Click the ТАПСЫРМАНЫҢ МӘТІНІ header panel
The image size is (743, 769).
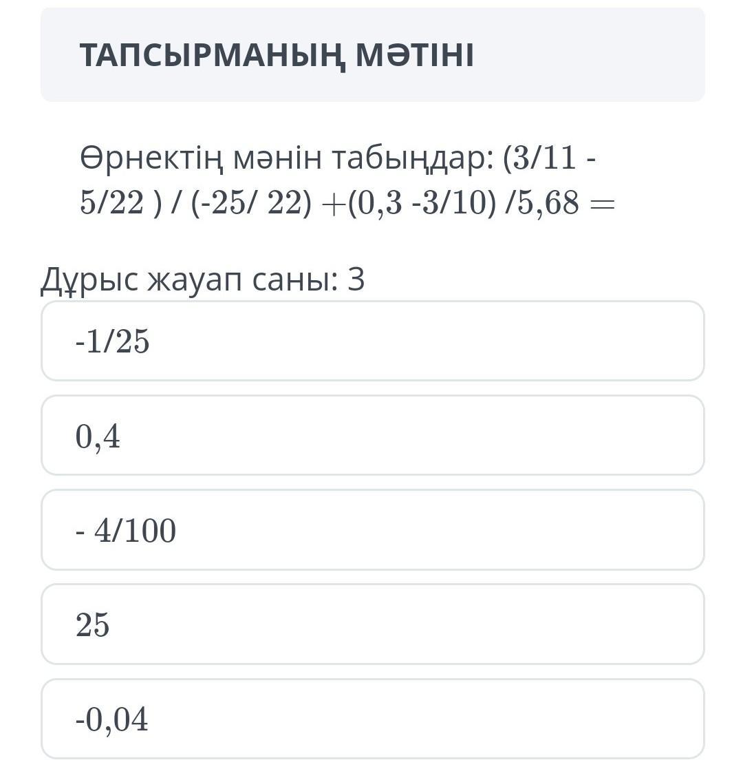[x=372, y=54]
